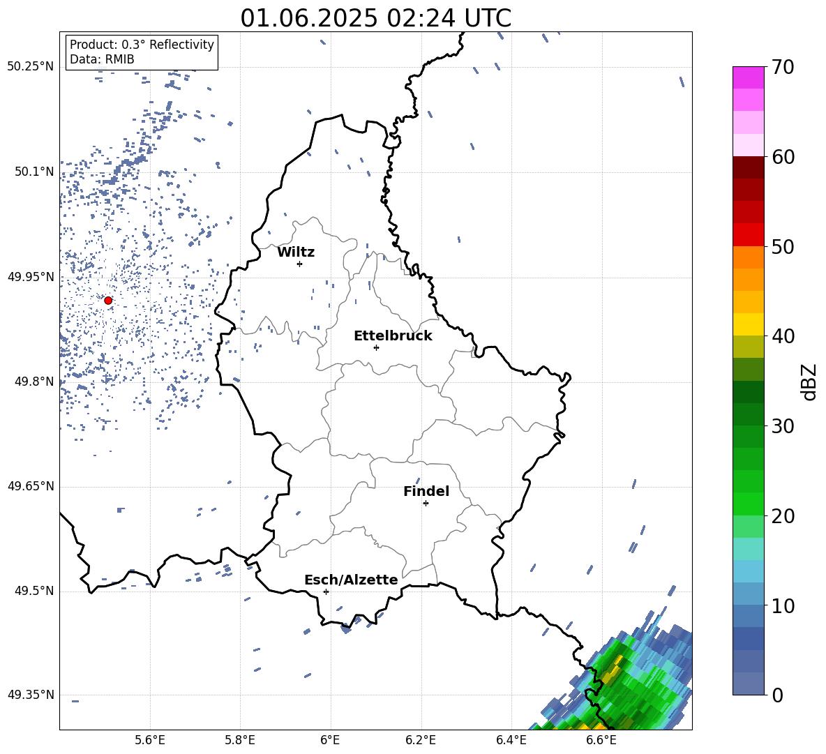826x754 pixels.
Task: Click the Findel label
Action: tap(426, 491)
